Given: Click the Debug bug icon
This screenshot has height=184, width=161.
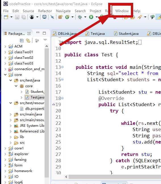Looking at the screenshot, I should [80, 17].
